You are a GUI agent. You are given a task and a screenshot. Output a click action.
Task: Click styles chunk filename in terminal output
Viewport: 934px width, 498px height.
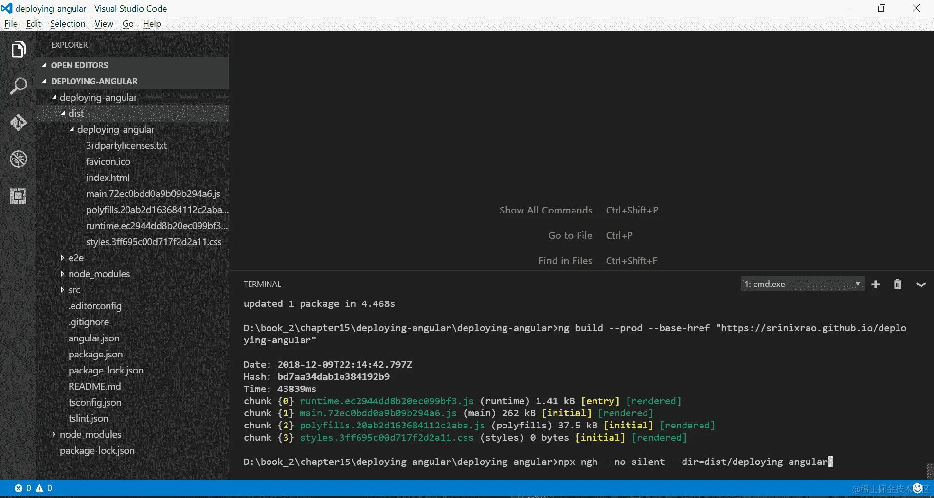pyautogui.click(x=387, y=437)
